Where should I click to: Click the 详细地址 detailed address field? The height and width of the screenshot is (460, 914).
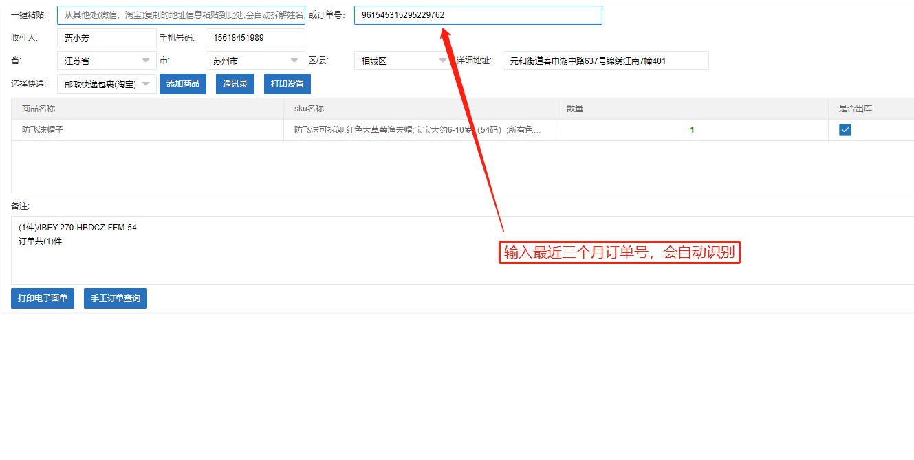click(605, 61)
